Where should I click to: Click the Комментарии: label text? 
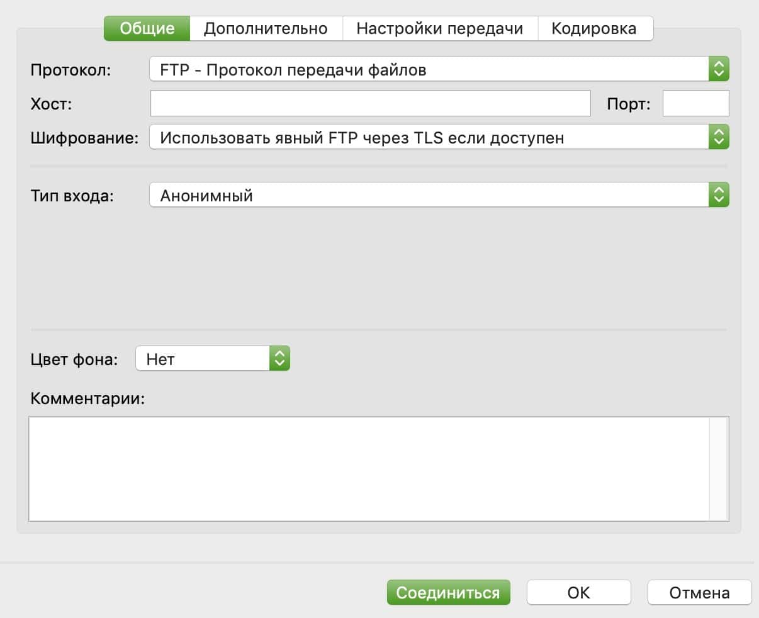pos(87,398)
